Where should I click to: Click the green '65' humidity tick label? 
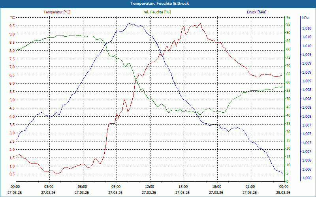tap(288, 74)
